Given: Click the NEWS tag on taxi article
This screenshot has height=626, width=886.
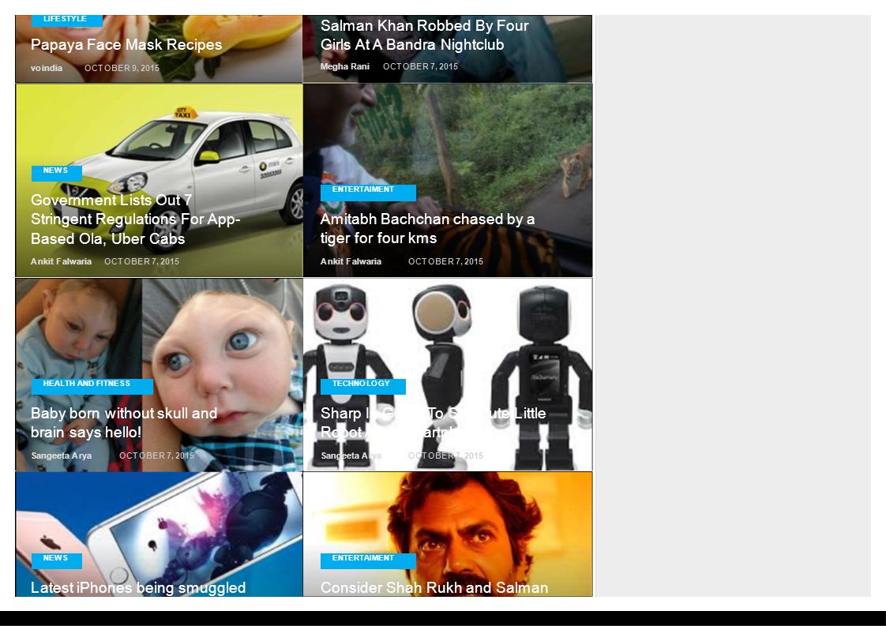Looking at the screenshot, I should click(x=57, y=172).
